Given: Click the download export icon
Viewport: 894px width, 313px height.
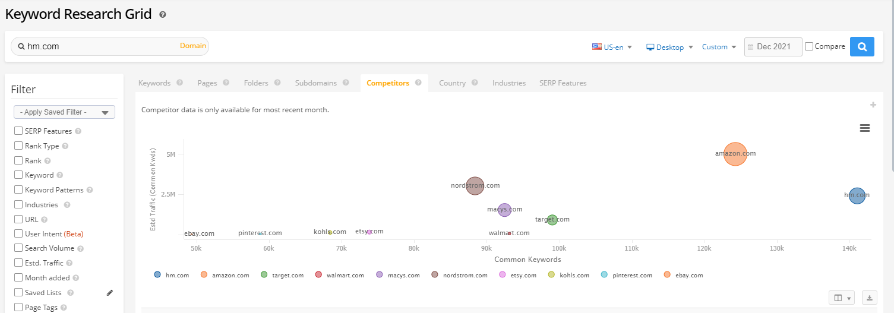Looking at the screenshot, I should (869, 298).
